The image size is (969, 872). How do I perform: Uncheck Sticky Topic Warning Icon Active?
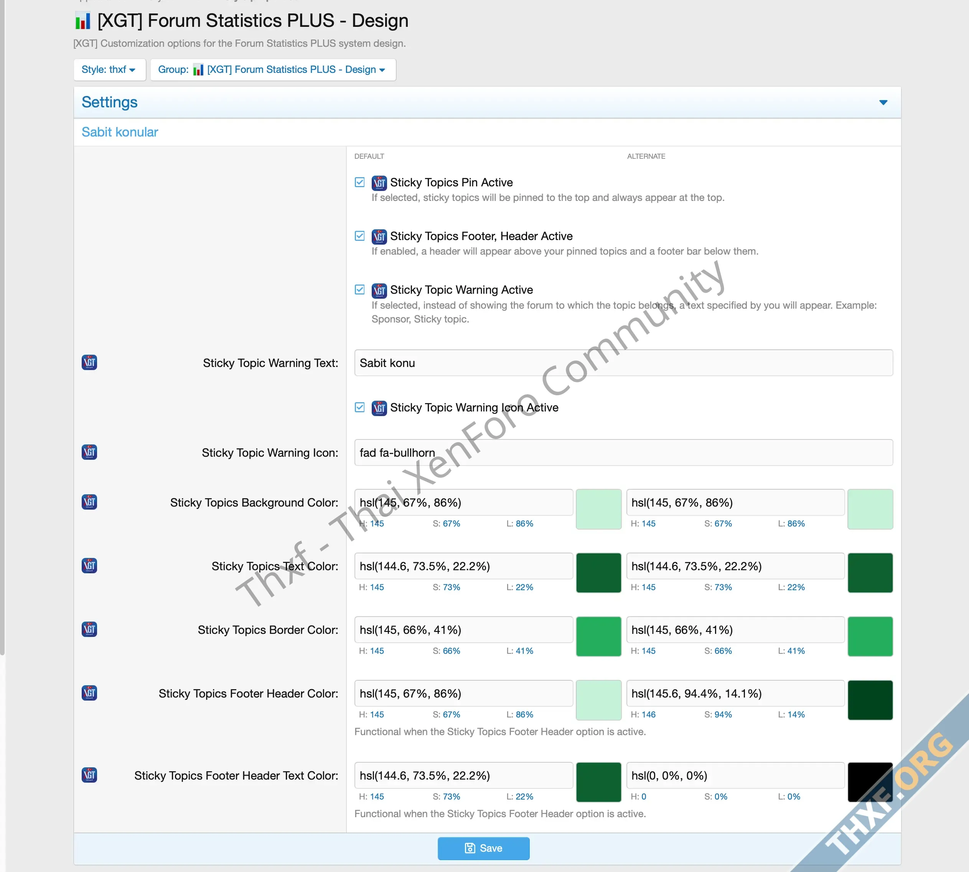tap(359, 407)
